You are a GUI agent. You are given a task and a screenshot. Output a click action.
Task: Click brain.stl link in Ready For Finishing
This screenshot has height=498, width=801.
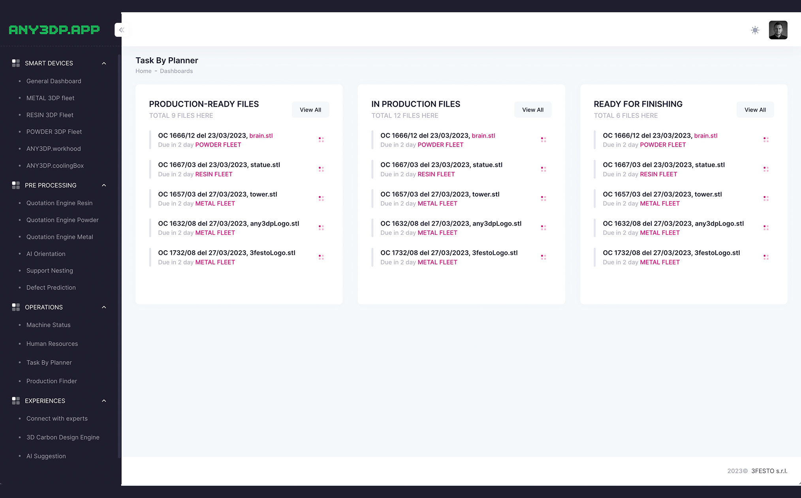[x=706, y=136]
